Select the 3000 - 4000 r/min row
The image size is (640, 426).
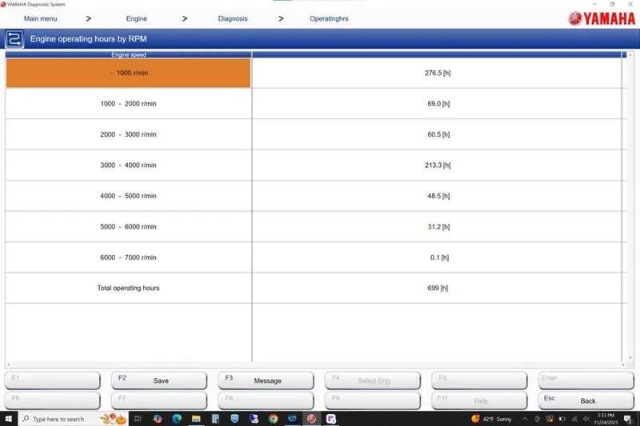click(128, 165)
